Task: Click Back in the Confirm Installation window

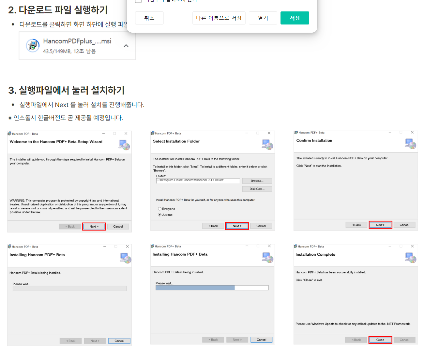Action: click(x=356, y=225)
